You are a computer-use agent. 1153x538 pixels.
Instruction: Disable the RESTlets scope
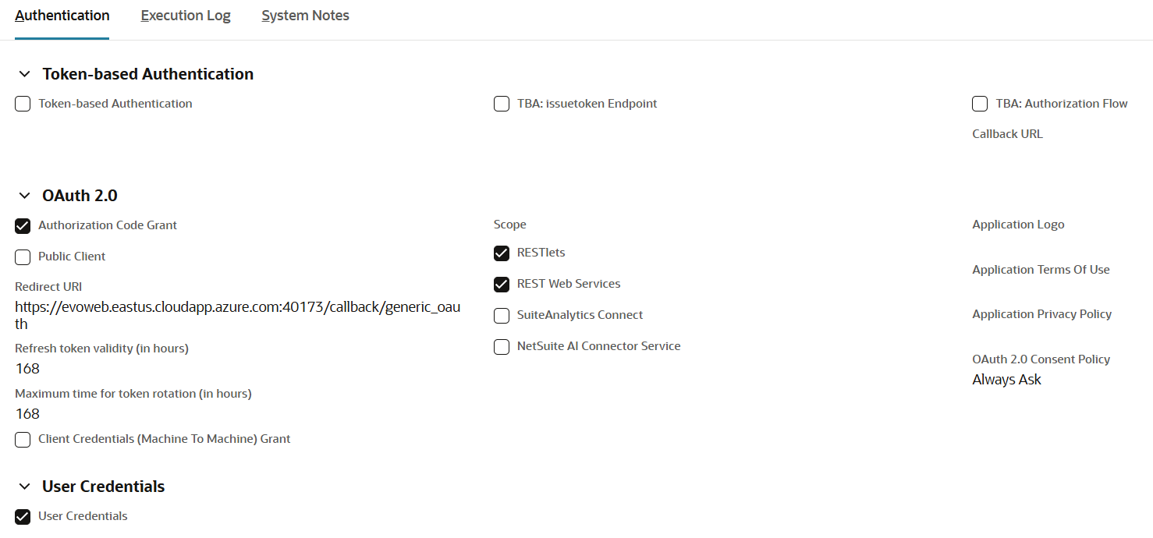click(502, 253)
